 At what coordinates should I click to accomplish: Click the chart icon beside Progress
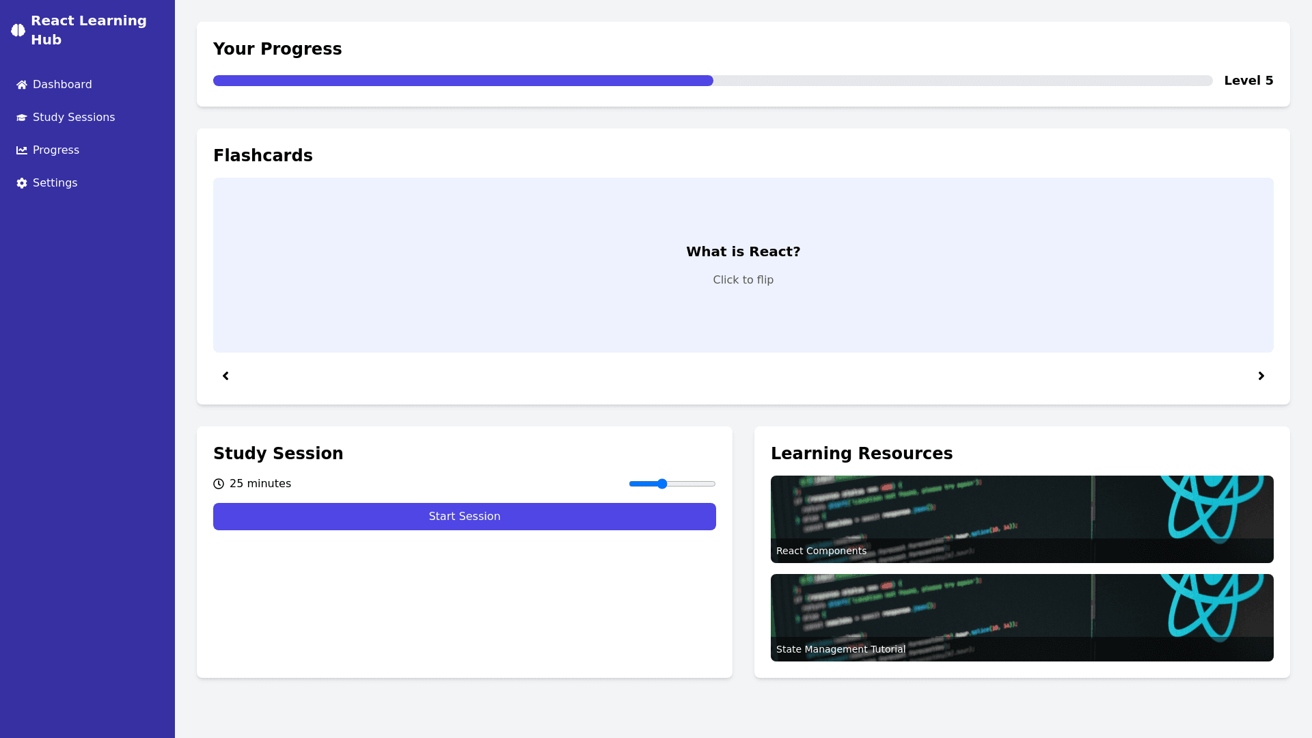(22, 150)
